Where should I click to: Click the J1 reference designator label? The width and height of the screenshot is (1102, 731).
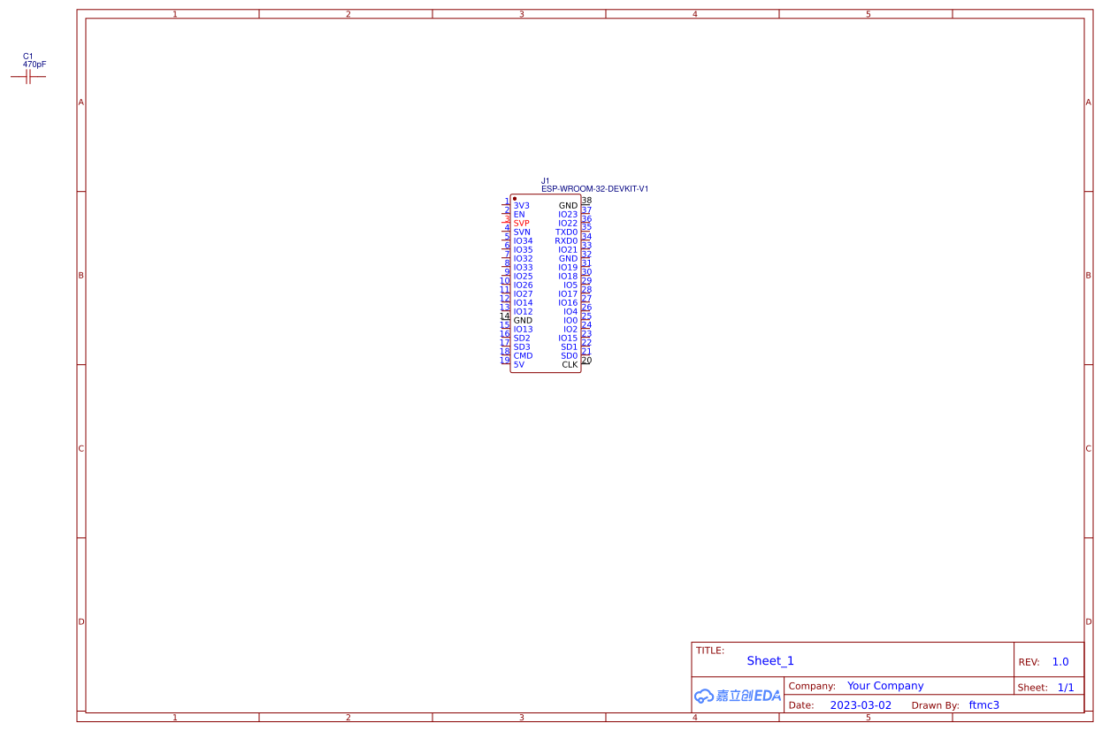[x=545, y=181]
